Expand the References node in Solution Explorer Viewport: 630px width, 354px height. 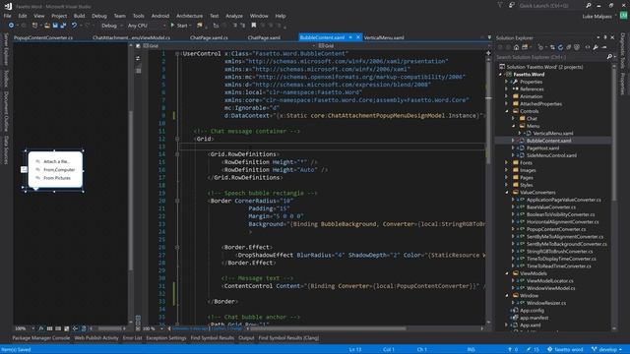click(x=507, y=89)
